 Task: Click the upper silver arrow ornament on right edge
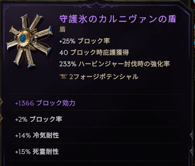[192, 135]
